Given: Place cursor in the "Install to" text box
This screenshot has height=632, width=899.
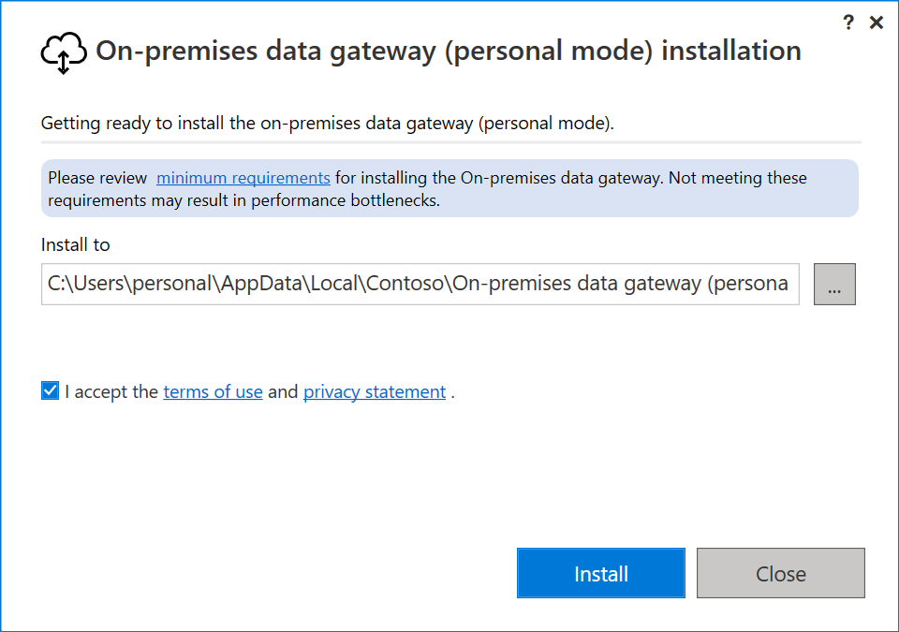Looking at the screenshot, I should 420,284.
